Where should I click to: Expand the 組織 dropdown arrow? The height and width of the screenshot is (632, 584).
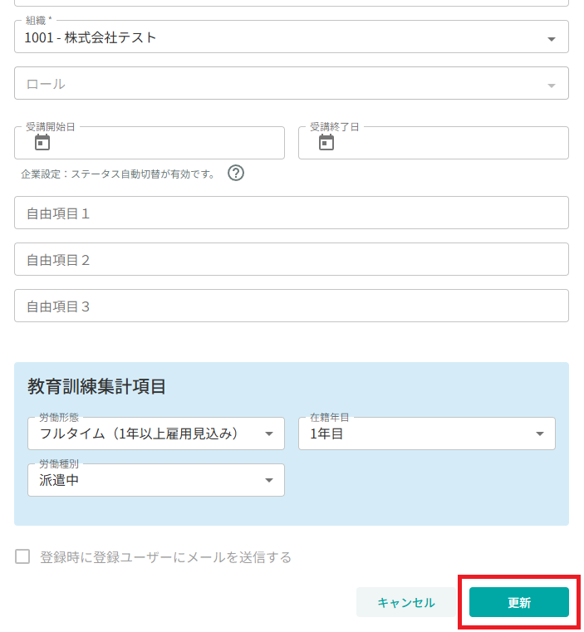(x=552, y=39)
